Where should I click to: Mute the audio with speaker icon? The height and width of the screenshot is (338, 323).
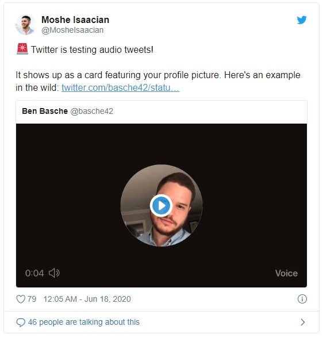pos(54,273)
